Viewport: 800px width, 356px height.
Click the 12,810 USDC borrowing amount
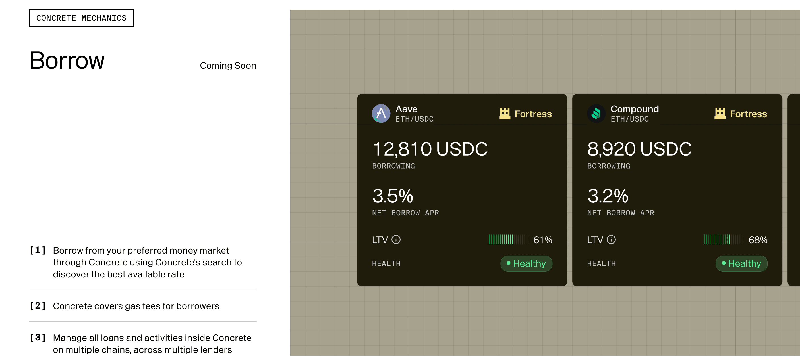(x=430, y=149)
